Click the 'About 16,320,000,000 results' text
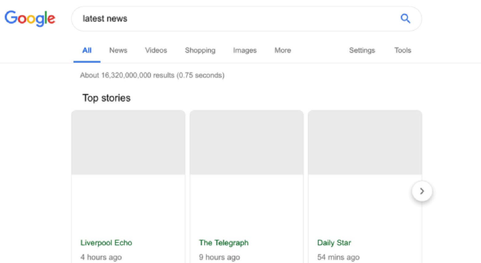 pyautogui.click(x=127, y=75)
